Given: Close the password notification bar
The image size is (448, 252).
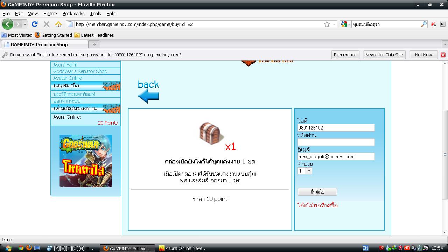Looking at the screenshot, I should [x=443, y=55].
